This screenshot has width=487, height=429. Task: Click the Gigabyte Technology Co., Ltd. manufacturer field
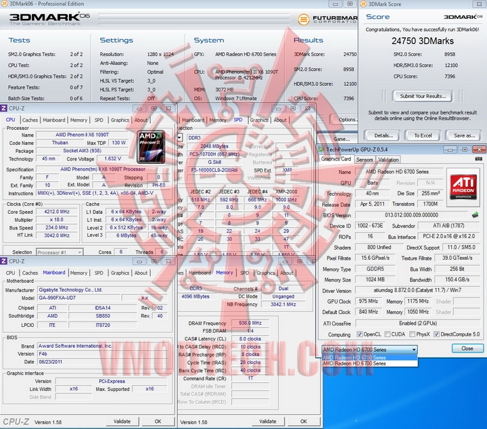103,290
